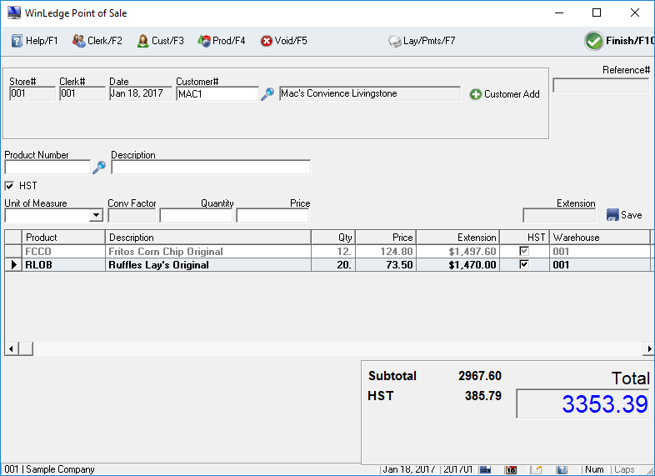Click the product number search magnifier
The image size is (655, 476).
[x=99, y=168]
